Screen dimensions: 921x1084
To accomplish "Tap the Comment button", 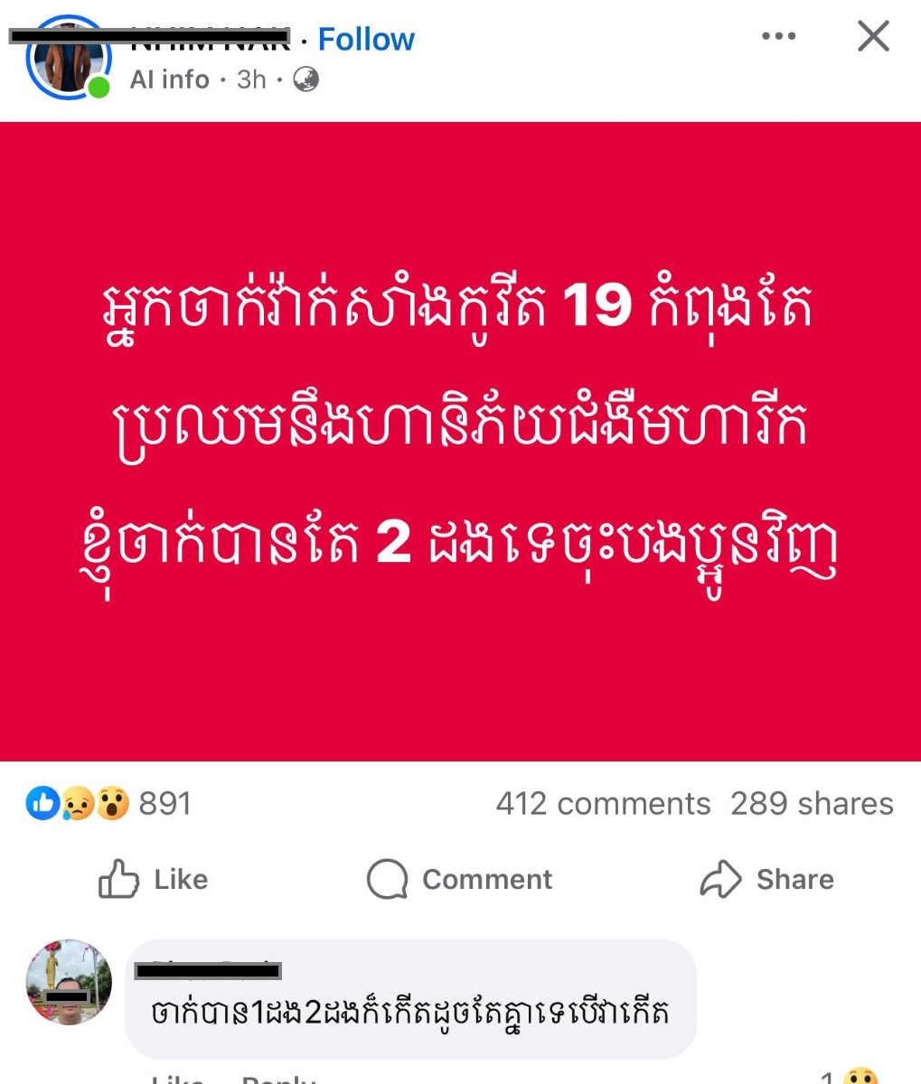I will pos(459,879).
